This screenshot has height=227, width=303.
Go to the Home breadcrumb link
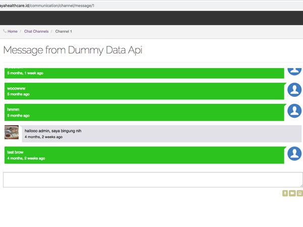pos(13,31)
